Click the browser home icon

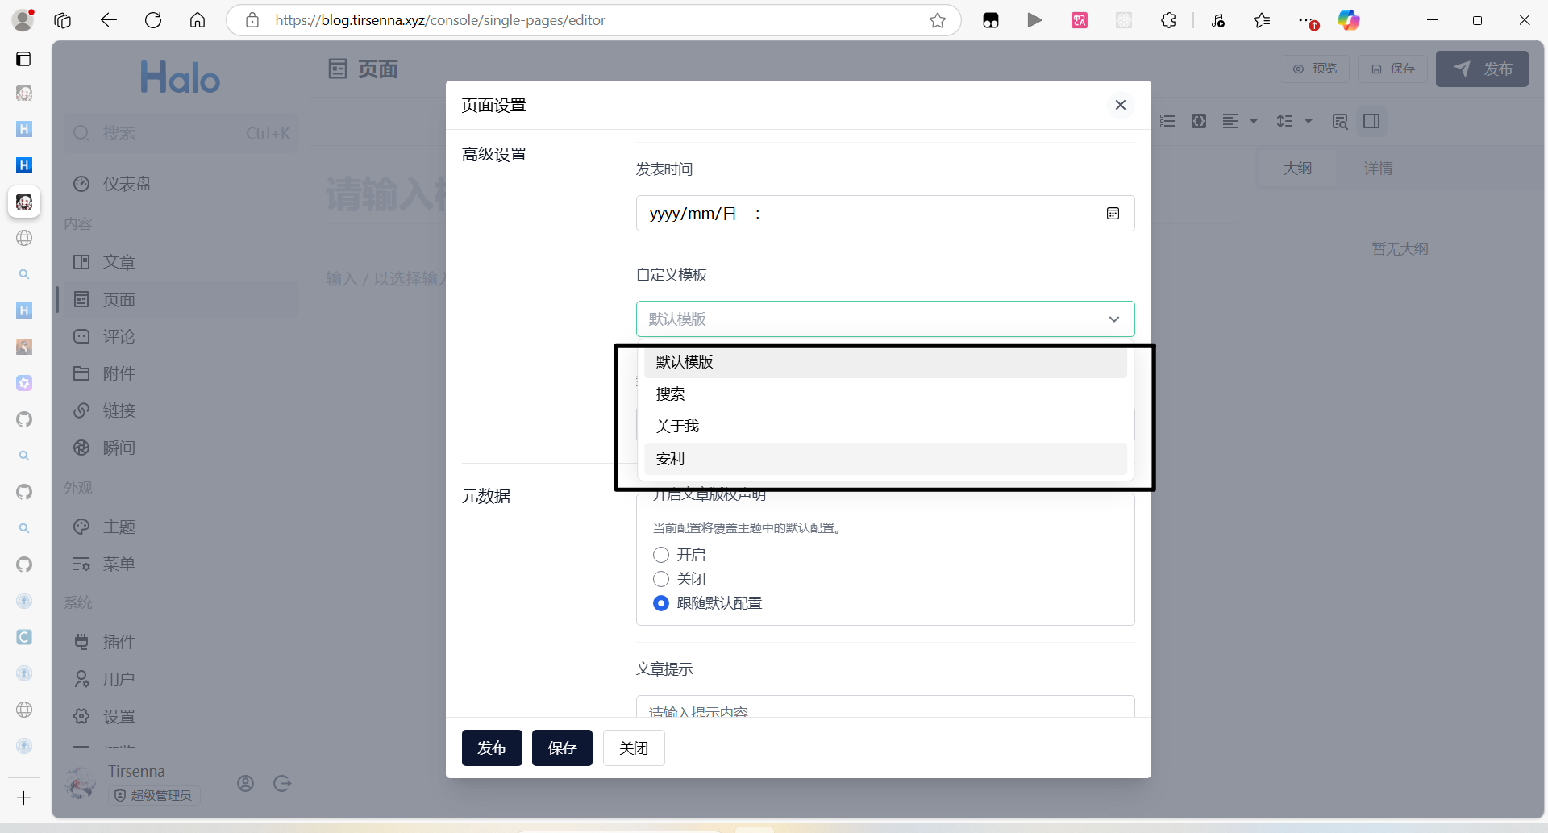click(x=198, y=20)
